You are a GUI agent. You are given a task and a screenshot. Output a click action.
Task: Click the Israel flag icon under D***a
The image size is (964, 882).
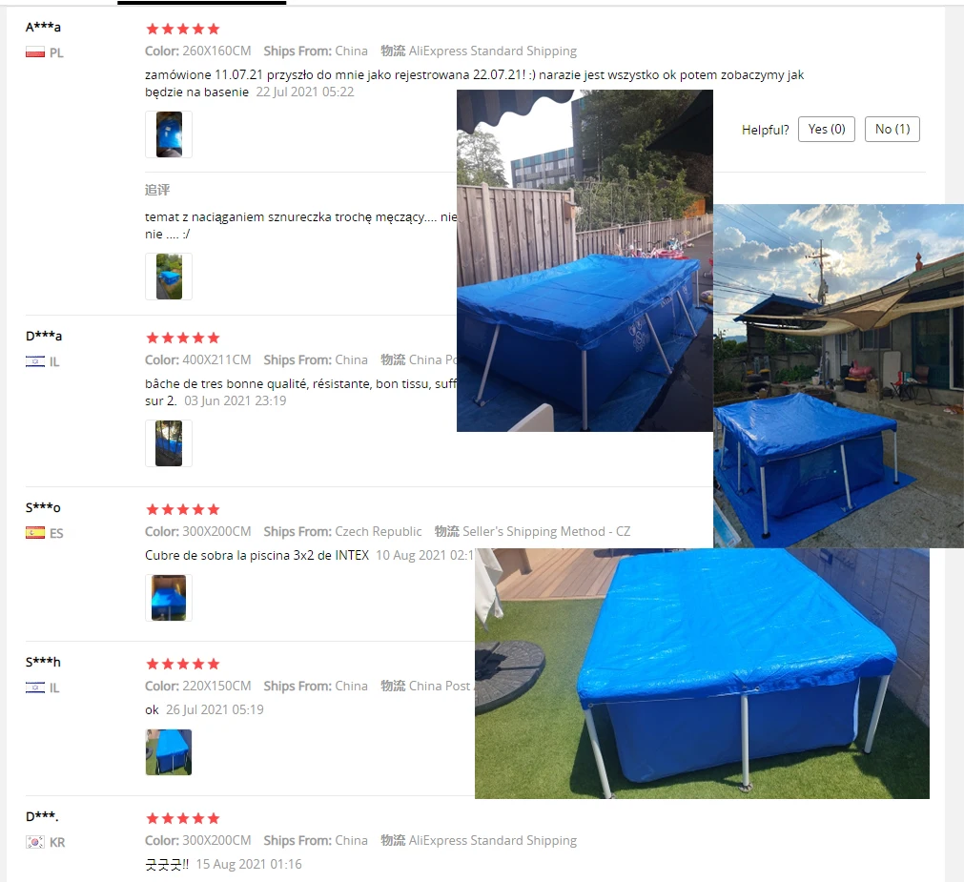[x=35, y=361]
